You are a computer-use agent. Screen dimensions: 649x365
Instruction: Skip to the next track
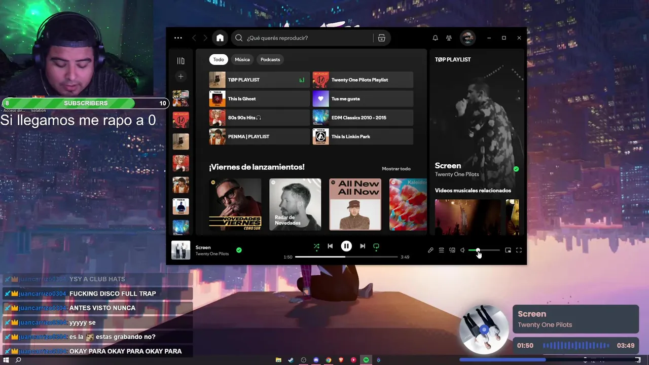click(x=363, y=246)
